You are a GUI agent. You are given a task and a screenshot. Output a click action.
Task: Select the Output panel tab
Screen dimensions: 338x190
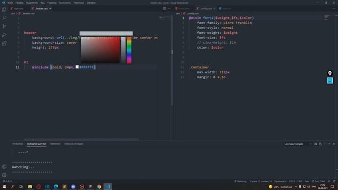(x=36, y=144)
